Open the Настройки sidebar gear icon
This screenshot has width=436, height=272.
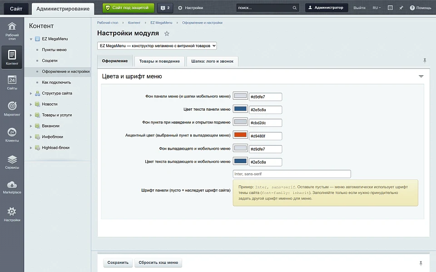(12, 214)
